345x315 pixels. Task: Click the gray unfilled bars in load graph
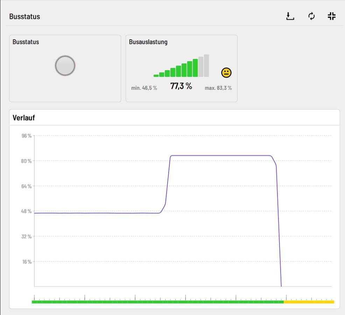[204, 66]
